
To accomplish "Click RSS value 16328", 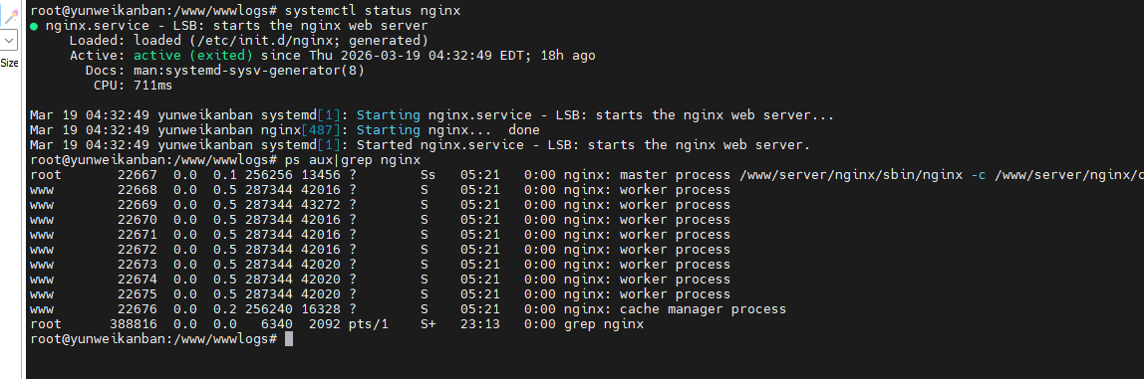I will (320, 309).
